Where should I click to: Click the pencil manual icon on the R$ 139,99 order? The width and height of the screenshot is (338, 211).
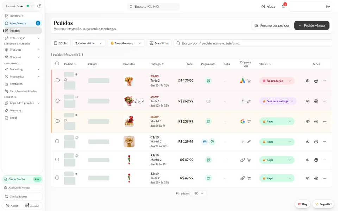(249, 142)
